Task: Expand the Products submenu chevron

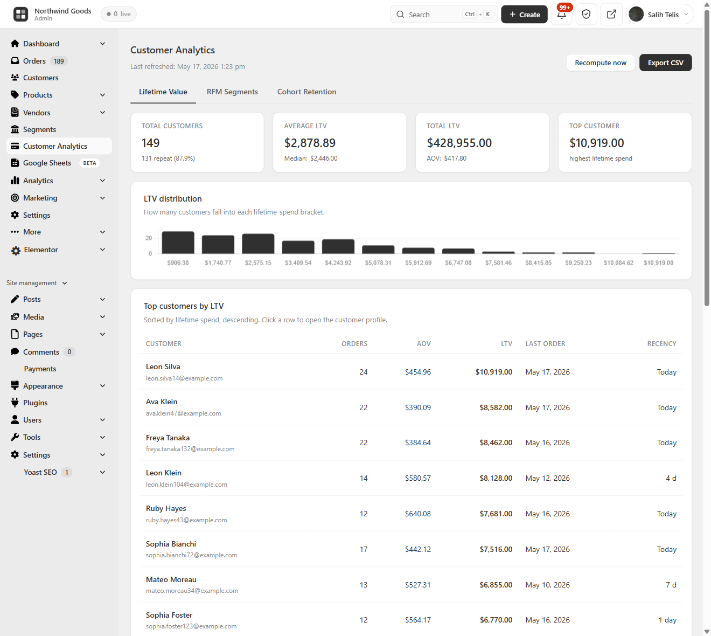Action: (x=103, y=95)
